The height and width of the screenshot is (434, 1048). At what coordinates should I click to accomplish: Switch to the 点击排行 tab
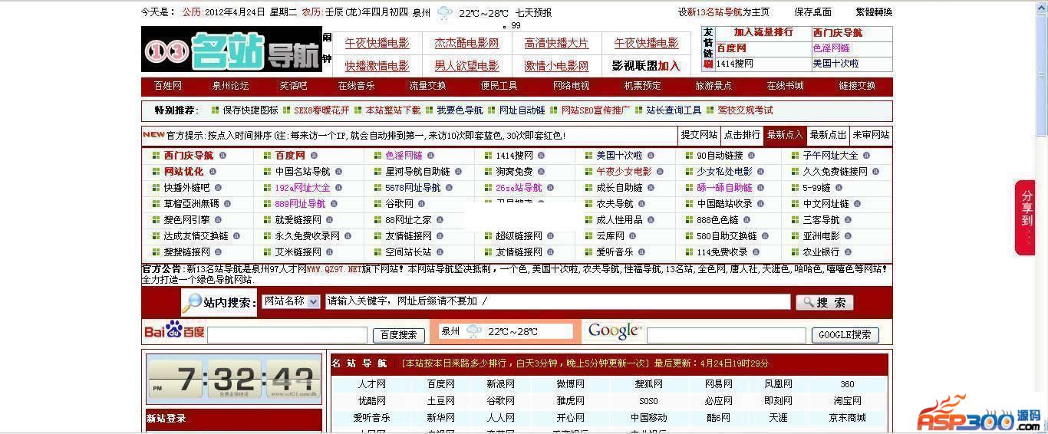[x=743, y=135]
